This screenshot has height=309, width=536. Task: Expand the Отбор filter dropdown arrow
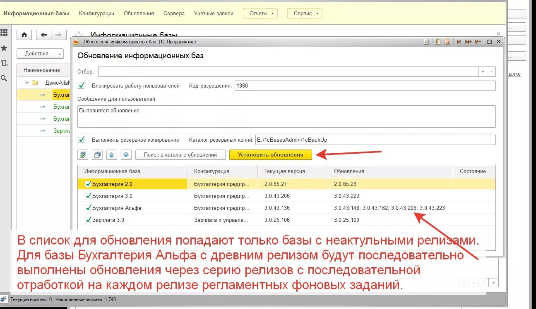click(x=483, y=72)
